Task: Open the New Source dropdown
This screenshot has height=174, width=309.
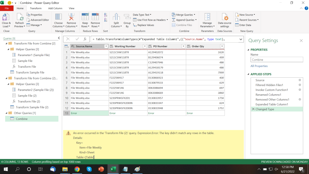Action: [x=254, y=15]
